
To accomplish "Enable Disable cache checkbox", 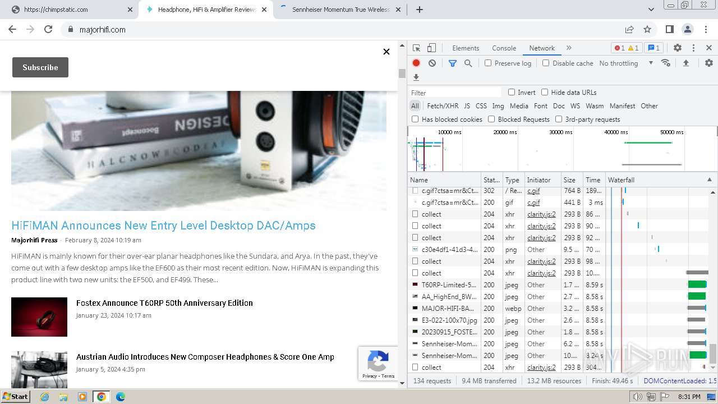I will 546,63.
